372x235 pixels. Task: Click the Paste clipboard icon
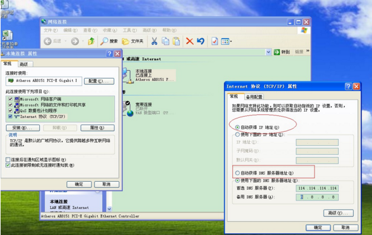tap(176, 41)
